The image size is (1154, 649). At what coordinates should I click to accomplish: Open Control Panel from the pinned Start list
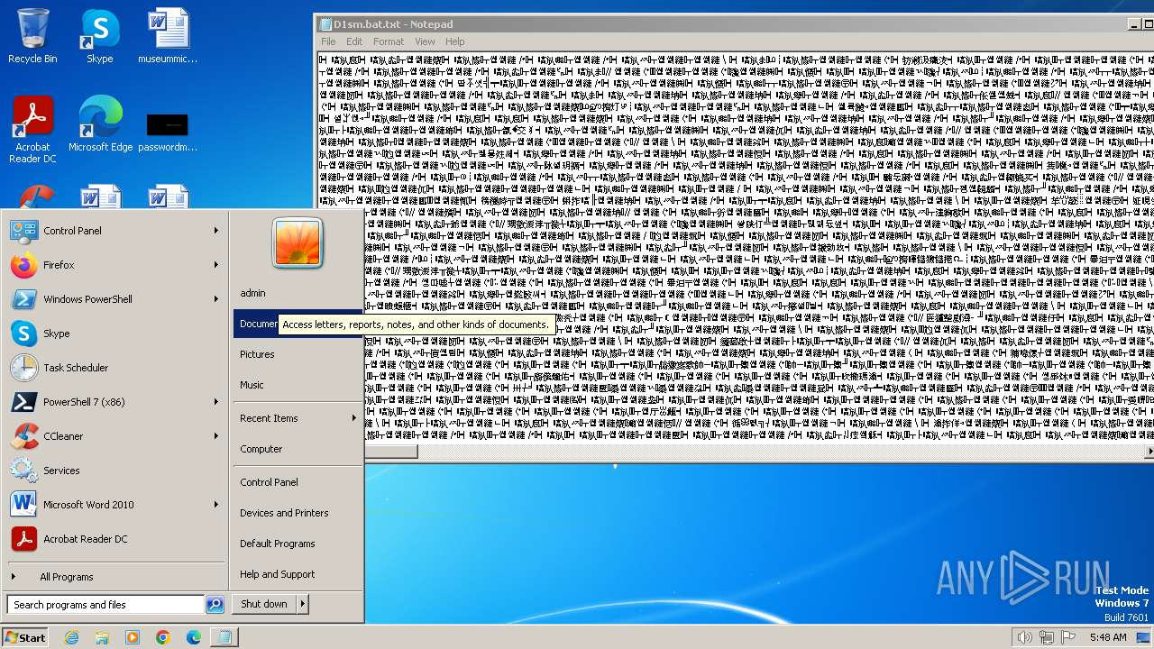coord(114,231)
